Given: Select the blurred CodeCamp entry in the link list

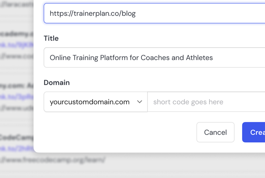Looking at the screenshot, I should [15, 137].
